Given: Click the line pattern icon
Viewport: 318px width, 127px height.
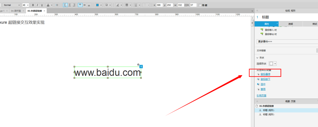Looking at the screenshot, I should point(136,5).
